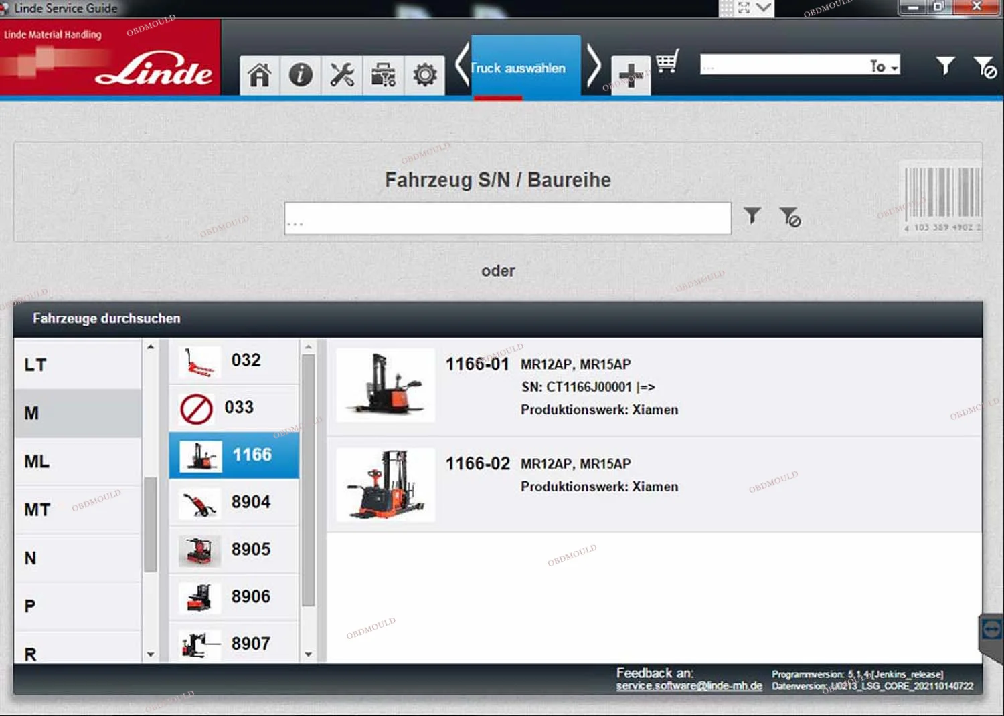Go to the Home house icon
Image resolution: width=1004 pixels, height=716 pixels.
(x=260, y=75)
